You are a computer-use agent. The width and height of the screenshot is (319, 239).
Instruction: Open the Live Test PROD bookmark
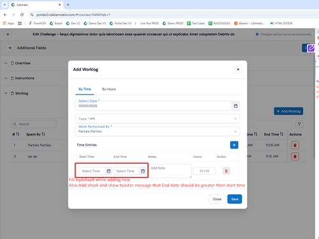(x=149, y=24)
